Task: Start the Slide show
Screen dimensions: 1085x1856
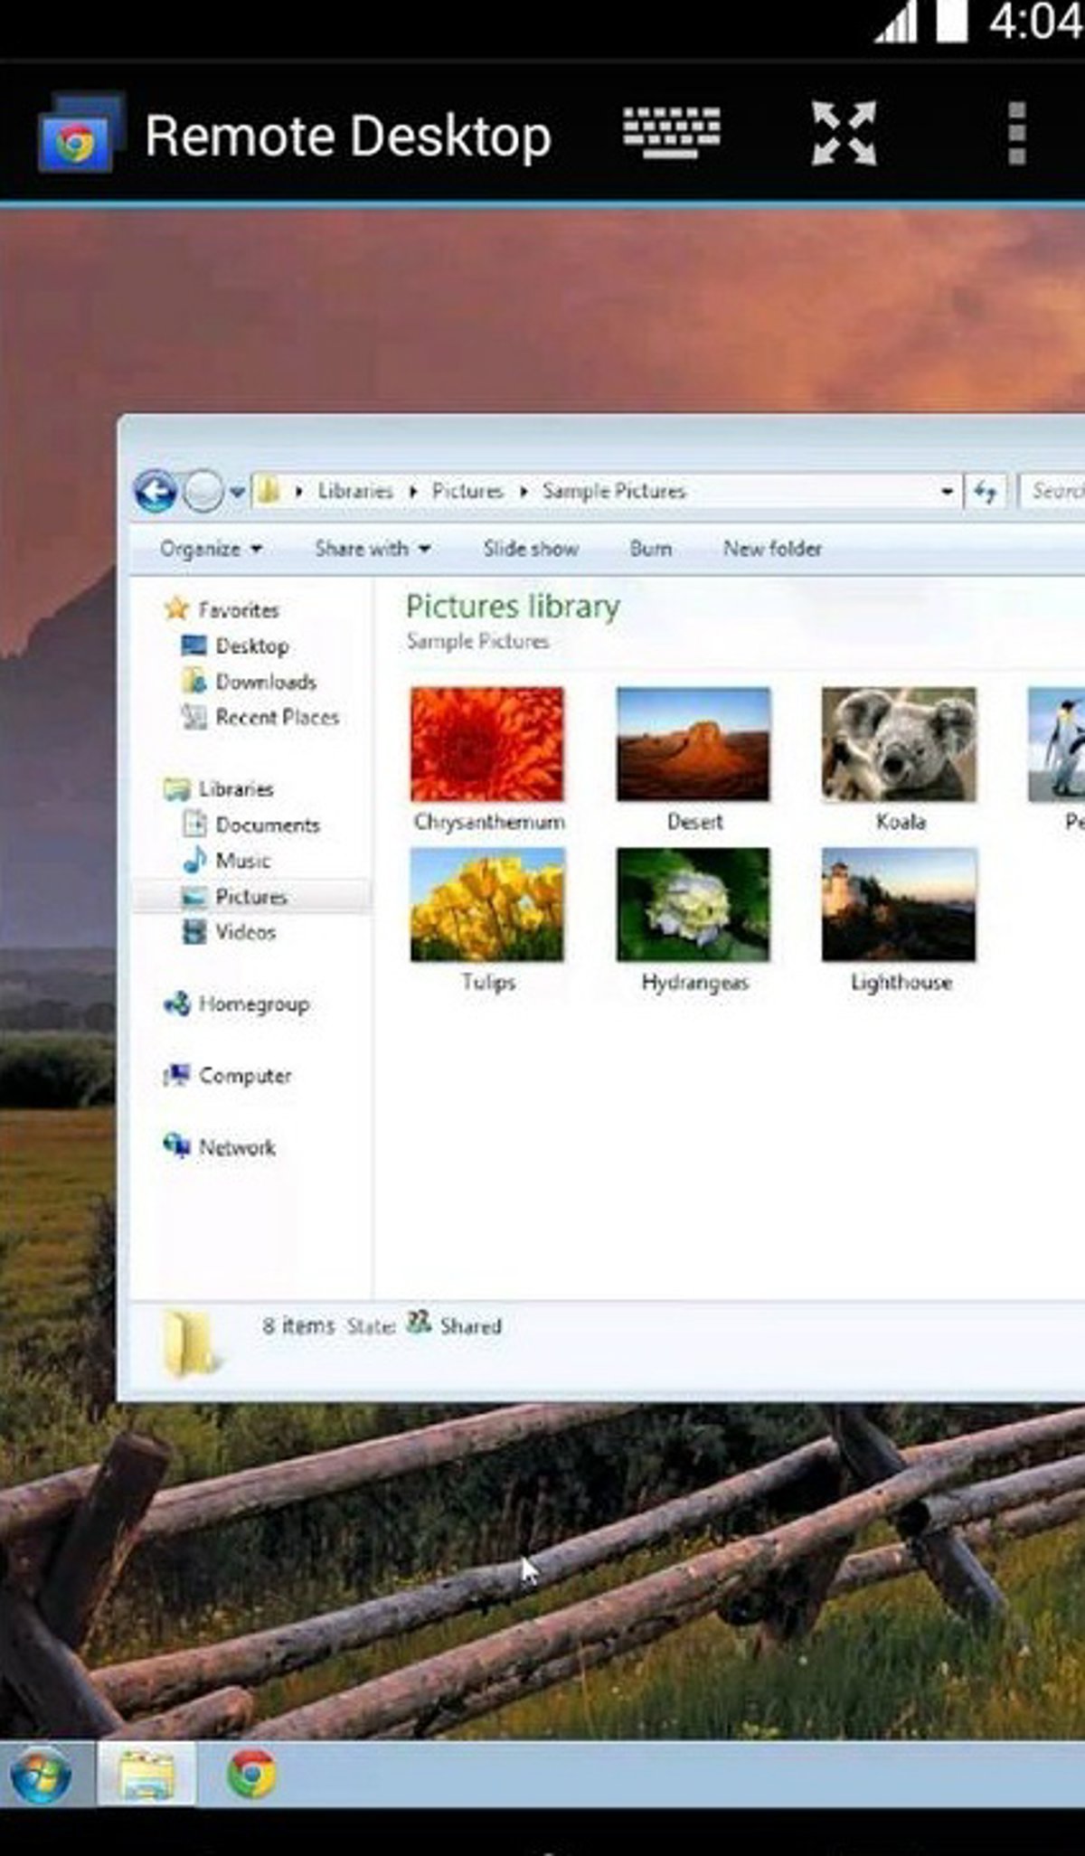Action: [531, 549]
